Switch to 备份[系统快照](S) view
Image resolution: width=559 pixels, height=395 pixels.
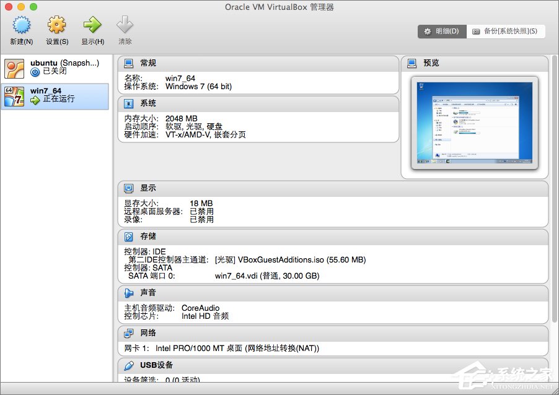pos(506,31)
